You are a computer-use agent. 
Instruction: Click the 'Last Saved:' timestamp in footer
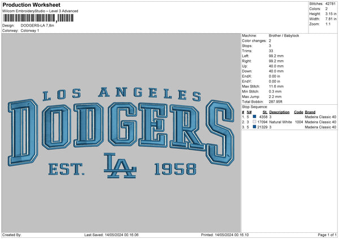point(111,235)
